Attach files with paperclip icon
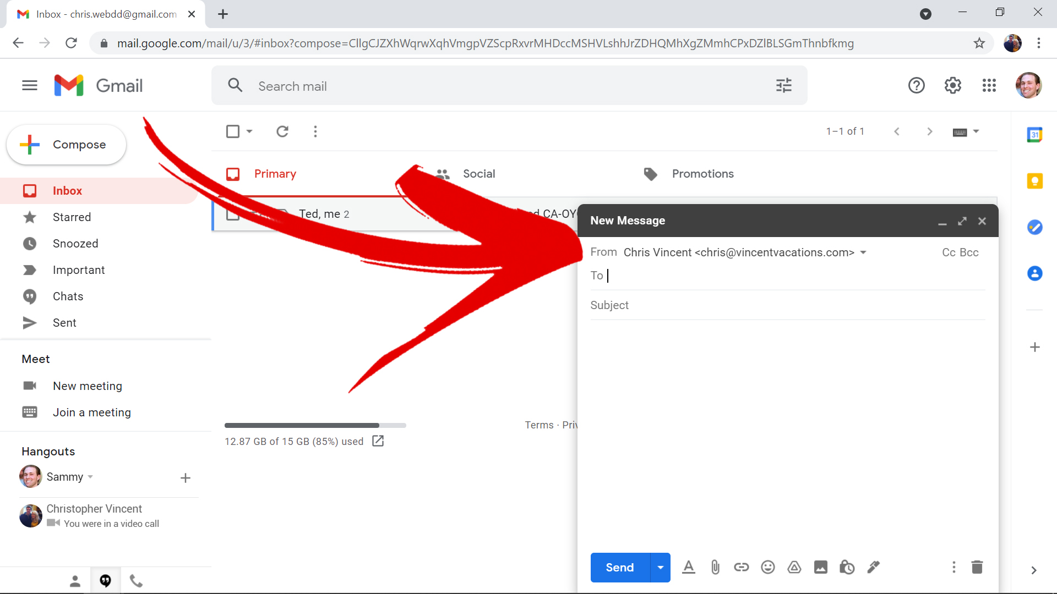The image size is (1057, 594). pyautogui.click(x=715, y=567)
